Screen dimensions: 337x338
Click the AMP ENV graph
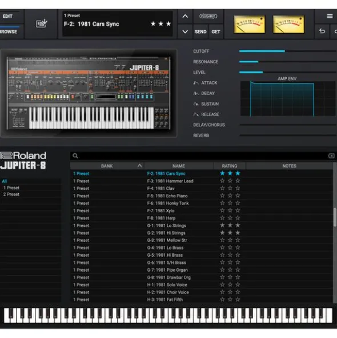tap(288, 98)
